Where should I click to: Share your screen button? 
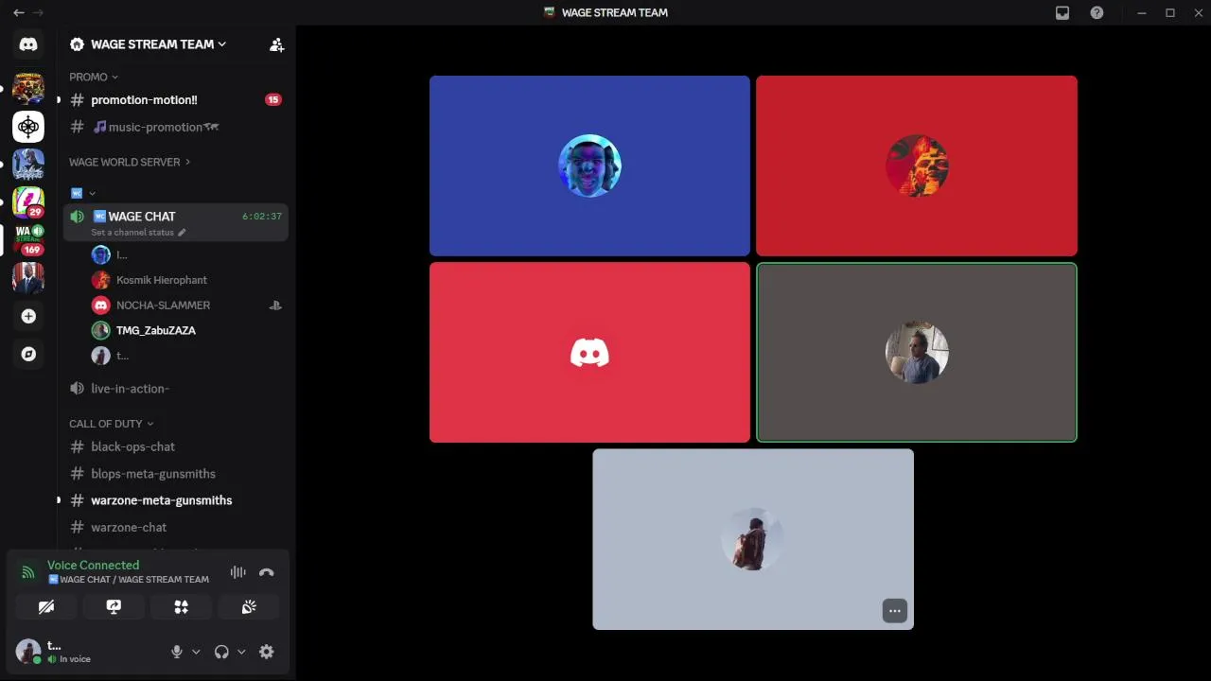coord(114,606)
